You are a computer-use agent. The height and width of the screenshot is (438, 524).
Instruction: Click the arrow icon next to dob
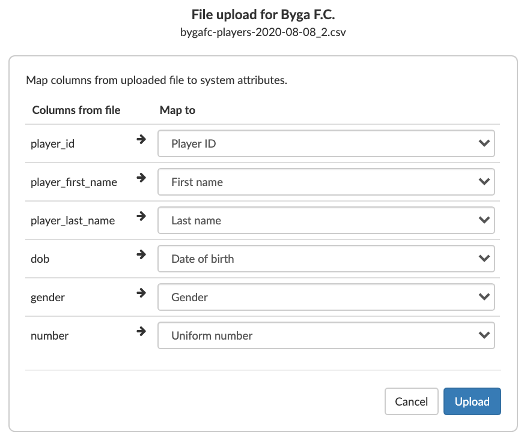click(141, 254)
